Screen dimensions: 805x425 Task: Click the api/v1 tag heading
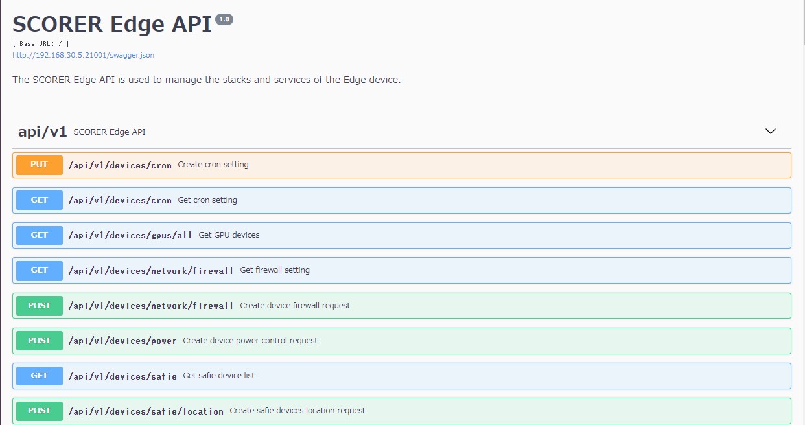[43, 132]
